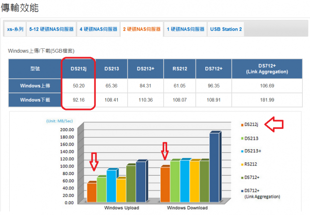This screenshot has height=215, width=310.
Task: Click the navy DS712+ Link Aggregation legend swatch
Action: (x=242, y=191)
